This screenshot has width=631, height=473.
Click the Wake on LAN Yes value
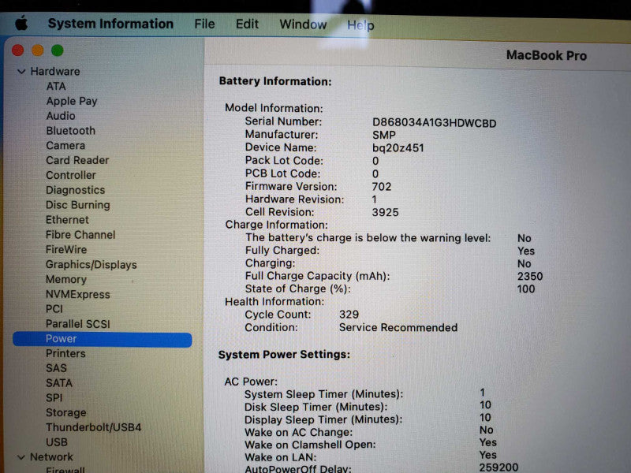[x=487, y=455]
